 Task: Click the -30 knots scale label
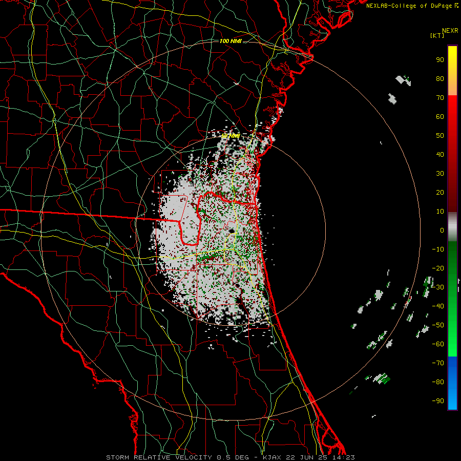[438, 287]
